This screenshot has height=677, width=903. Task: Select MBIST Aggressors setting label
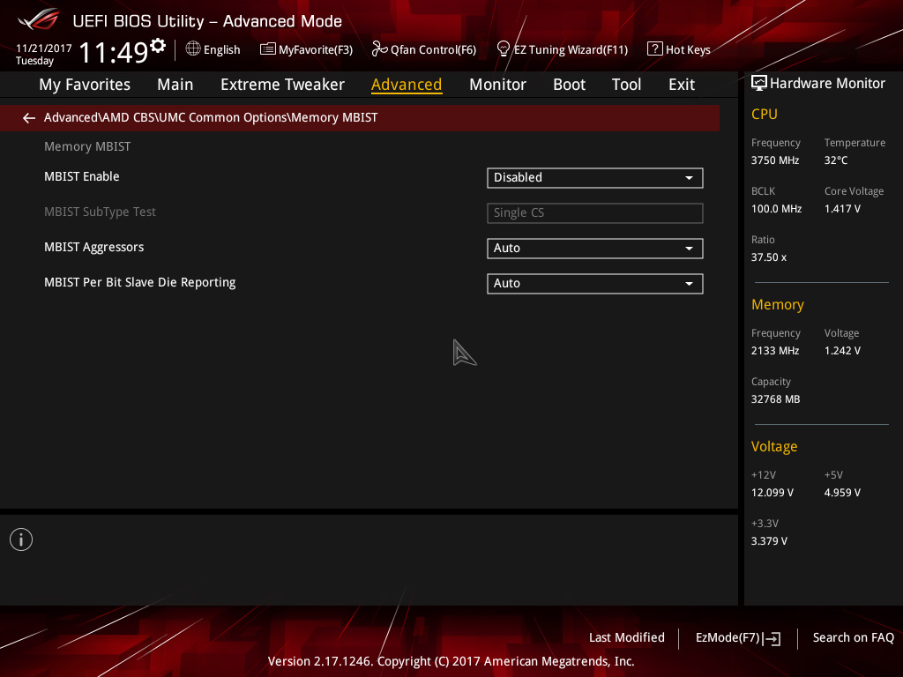point(93,247)
